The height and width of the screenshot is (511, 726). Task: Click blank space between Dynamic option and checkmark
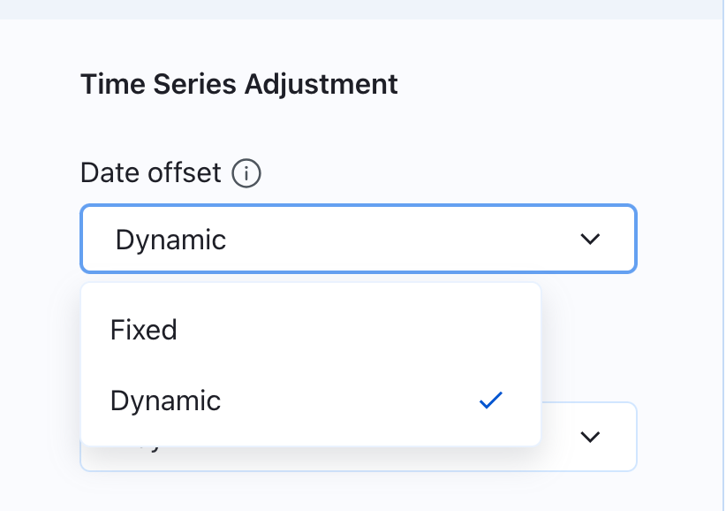tap(353, 400)
